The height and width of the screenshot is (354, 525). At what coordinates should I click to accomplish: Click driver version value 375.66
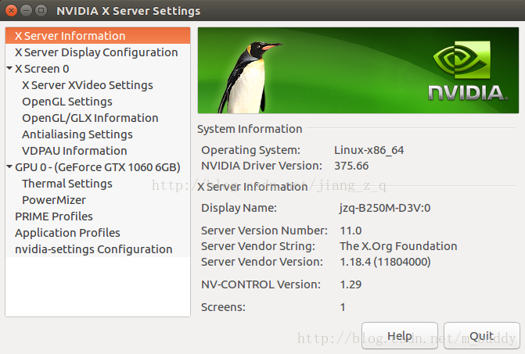(x=351, y=166)
